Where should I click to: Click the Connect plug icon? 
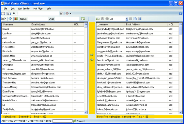click(74, 121)
